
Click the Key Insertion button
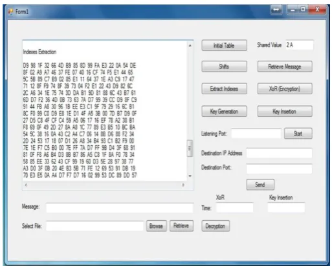tap(285, 111)
